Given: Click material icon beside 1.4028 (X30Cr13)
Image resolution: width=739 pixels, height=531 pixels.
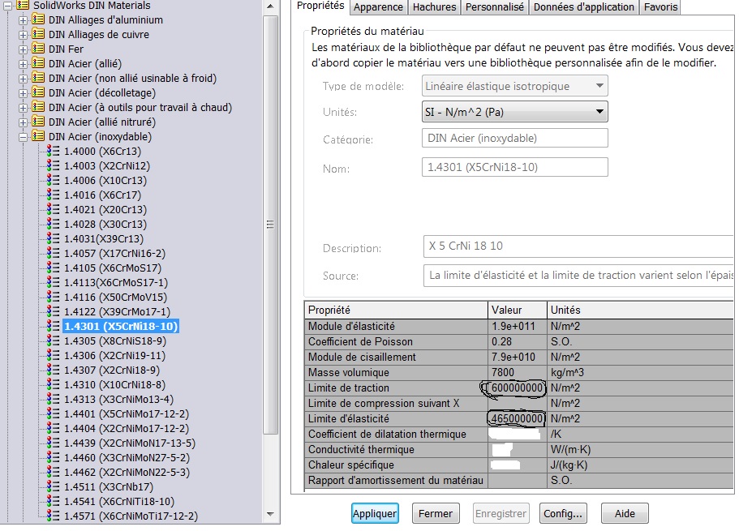Looking at the screenshot, I should [54, 225].
